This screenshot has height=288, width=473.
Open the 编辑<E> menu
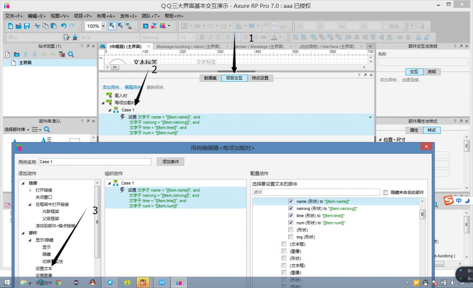pyautogui.click(x=37, y=16)
